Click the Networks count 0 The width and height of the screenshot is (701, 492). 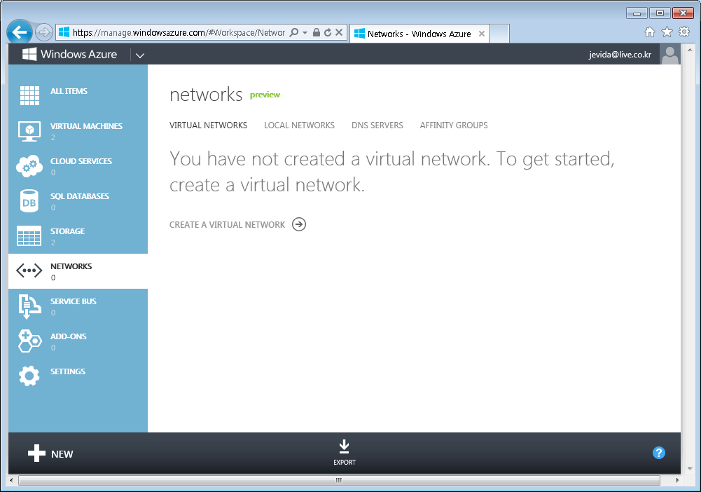tap(53, 278)
